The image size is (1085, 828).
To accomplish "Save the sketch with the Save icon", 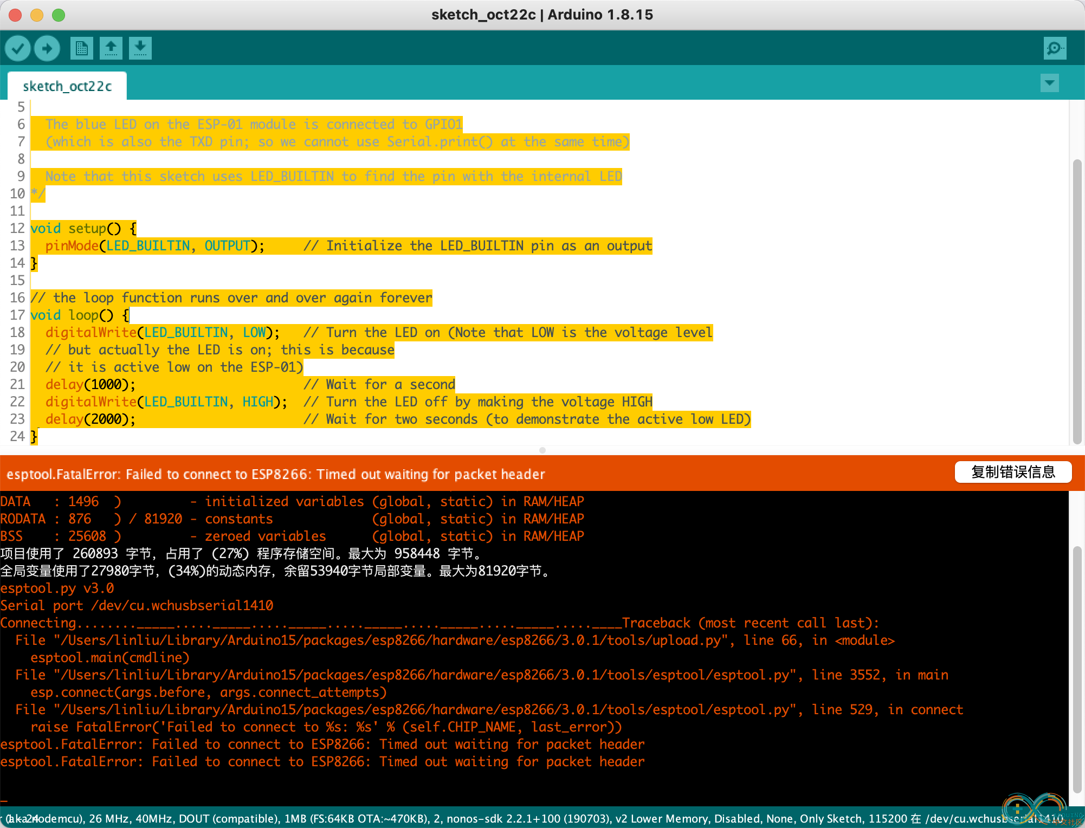I will point(140,49).
